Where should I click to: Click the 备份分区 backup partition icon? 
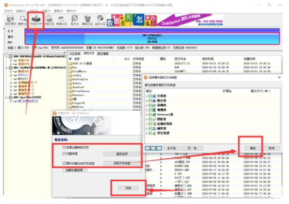pyautogui.click(x=100, y=20)
